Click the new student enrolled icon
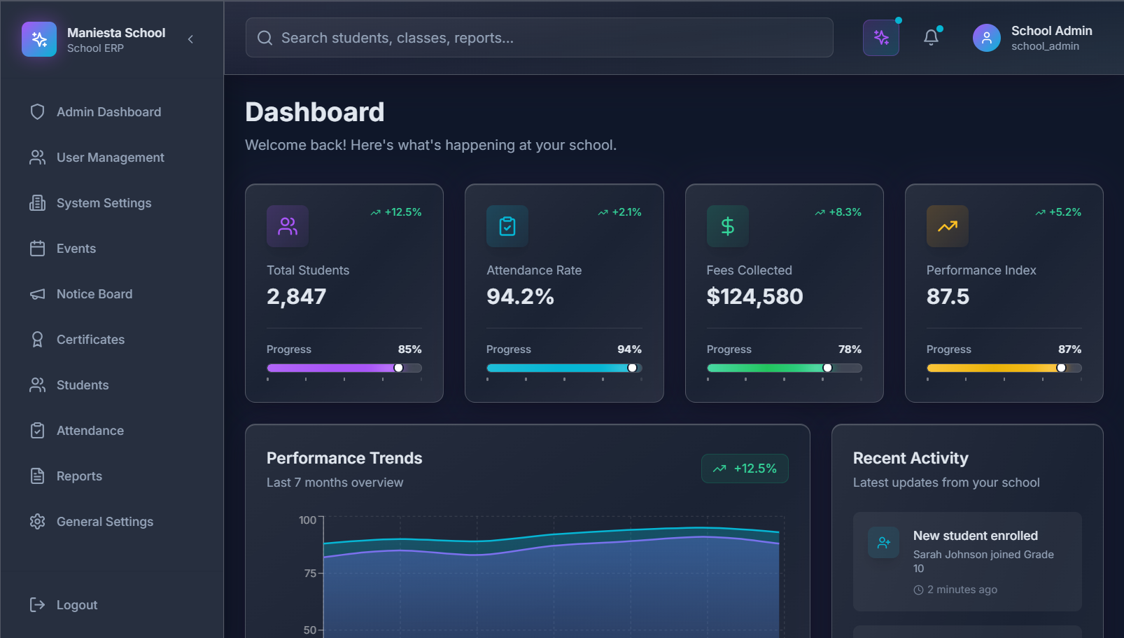The image size is (1124, 638). tap(884, 543)
